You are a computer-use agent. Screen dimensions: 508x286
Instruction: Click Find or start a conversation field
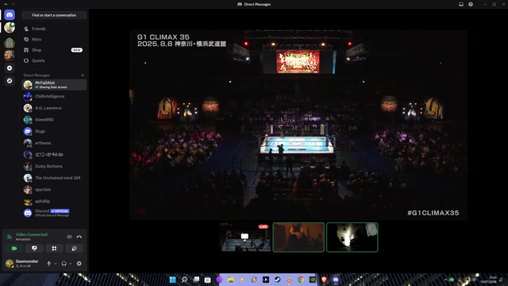pyautogui.click(x=54, y=15)
